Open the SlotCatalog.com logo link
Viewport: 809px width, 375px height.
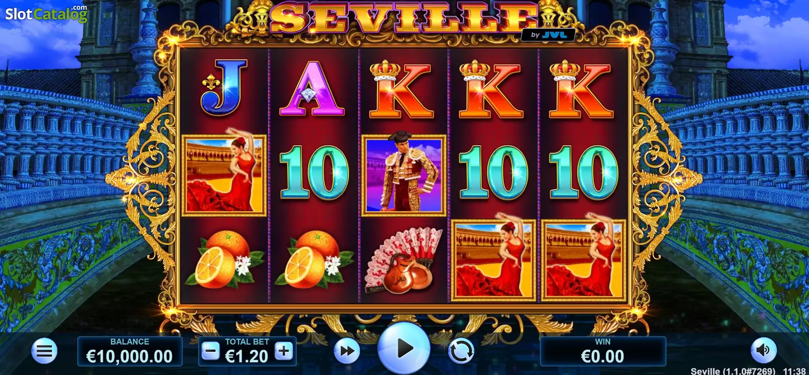point(46,14)
